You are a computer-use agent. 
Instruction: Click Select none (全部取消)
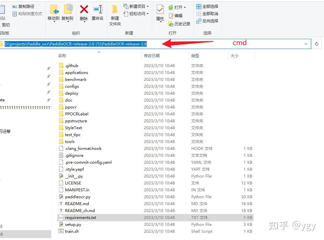pyautogui.click(x=207, y=13)
